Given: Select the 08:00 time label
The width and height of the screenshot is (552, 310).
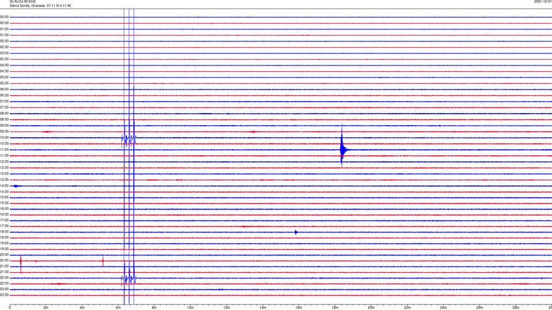Looking at the screenshot, I should tap(4, 114).
